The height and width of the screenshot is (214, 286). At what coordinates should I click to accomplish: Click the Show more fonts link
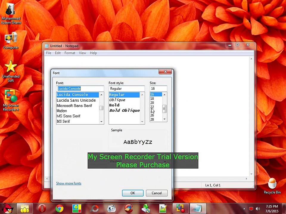69,183
